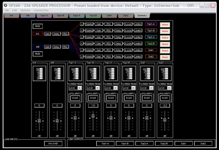Click the Top1-B gain value field showing 1,9
The image size is (219, 150).
click(92, 105)
